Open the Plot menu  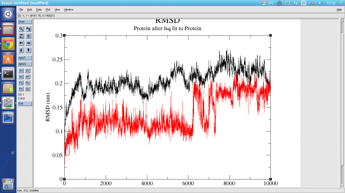(48, 9)
